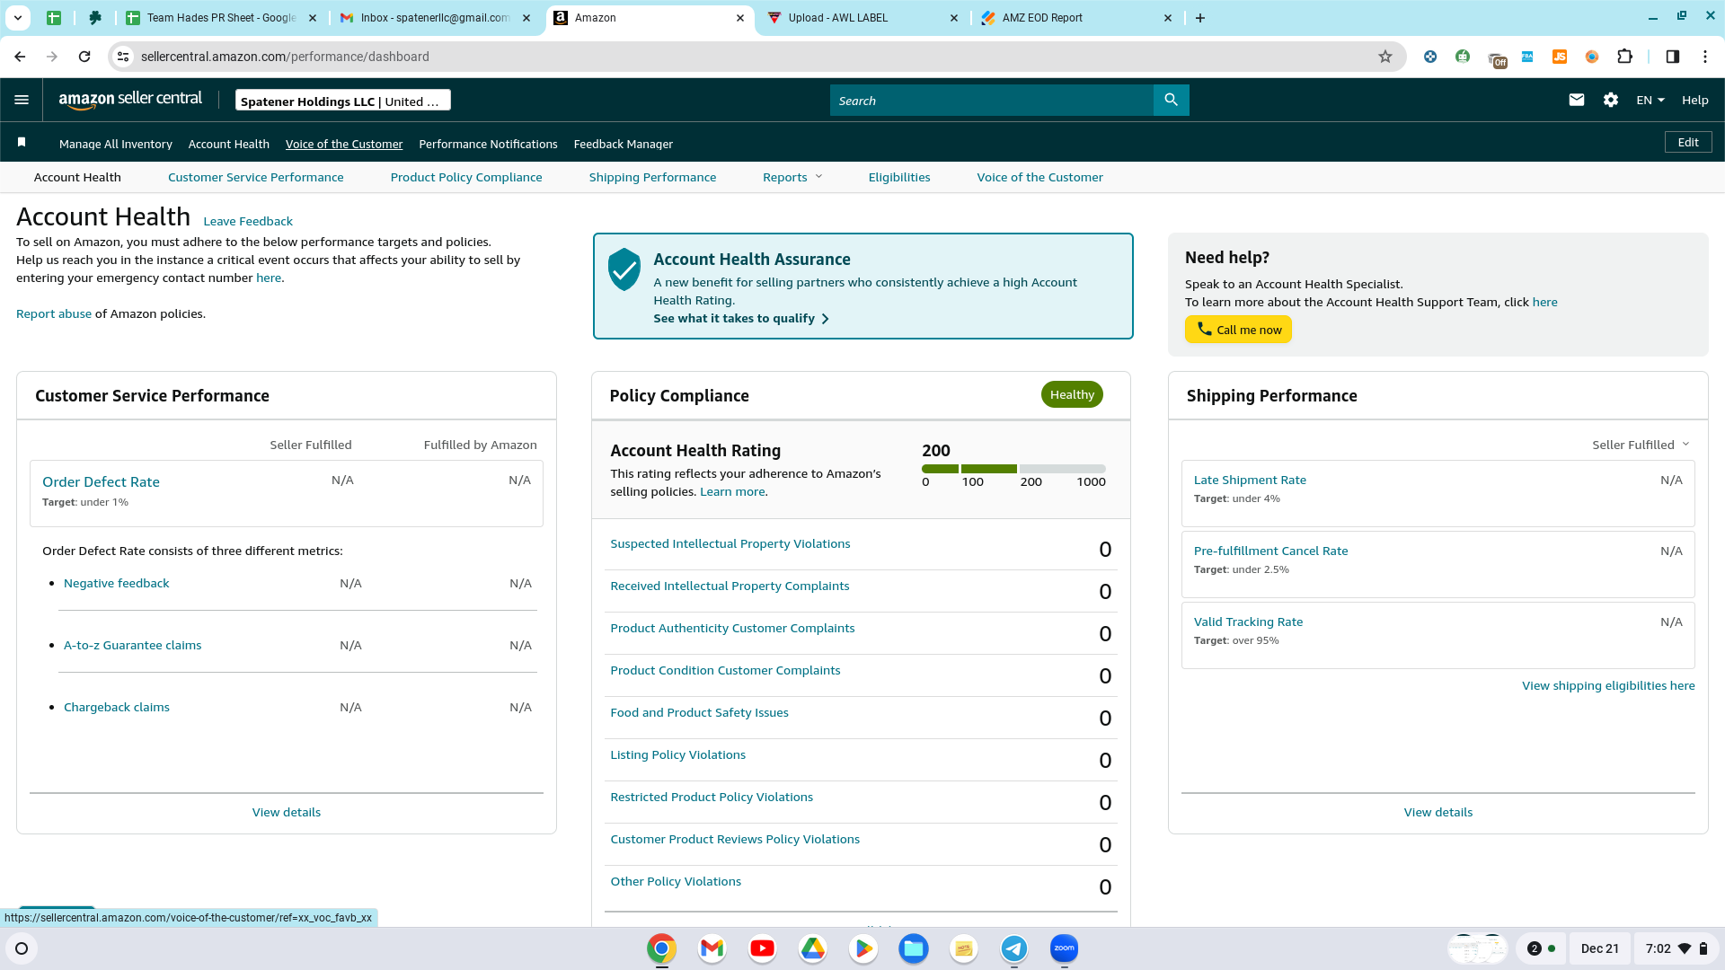Click the search magnifier button

point(1171,101)
